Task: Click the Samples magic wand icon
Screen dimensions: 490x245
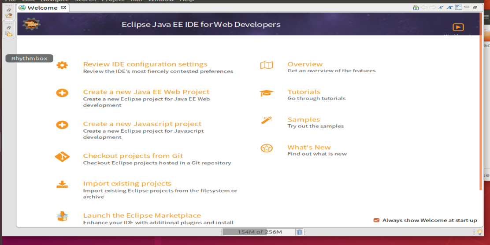Action: [x=267, y=120]
